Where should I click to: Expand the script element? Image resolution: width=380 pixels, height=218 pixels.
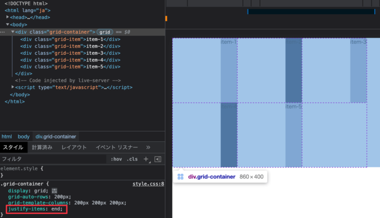(13, 87)
